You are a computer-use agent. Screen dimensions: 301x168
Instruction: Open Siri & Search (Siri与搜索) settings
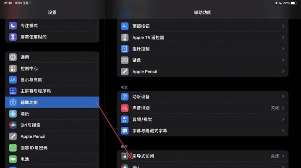pos(52,125)
